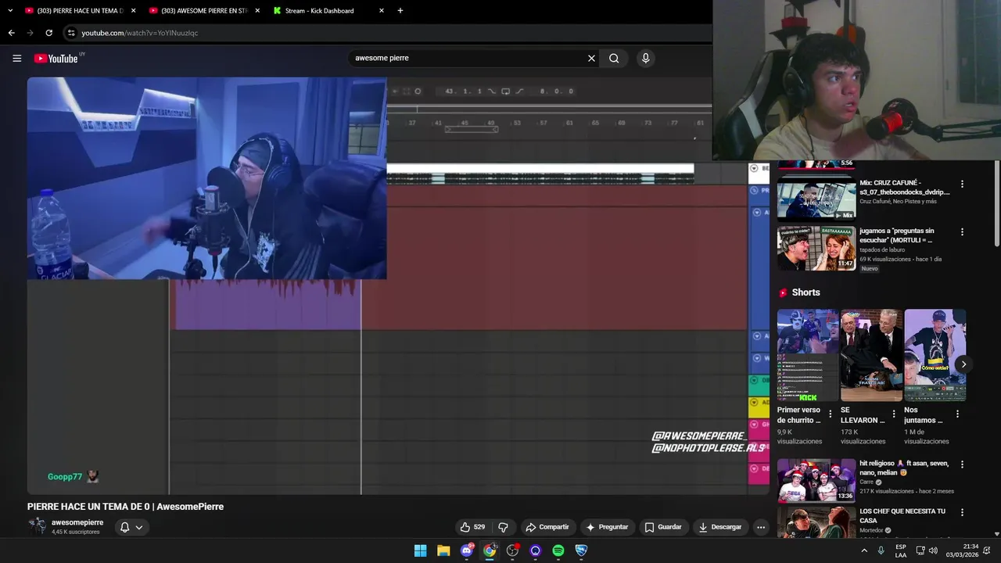Screen dimensions: 1001x563
Task: Open 'Nos juntamos' short thumbnail
Action: click(x=935, y=355)
